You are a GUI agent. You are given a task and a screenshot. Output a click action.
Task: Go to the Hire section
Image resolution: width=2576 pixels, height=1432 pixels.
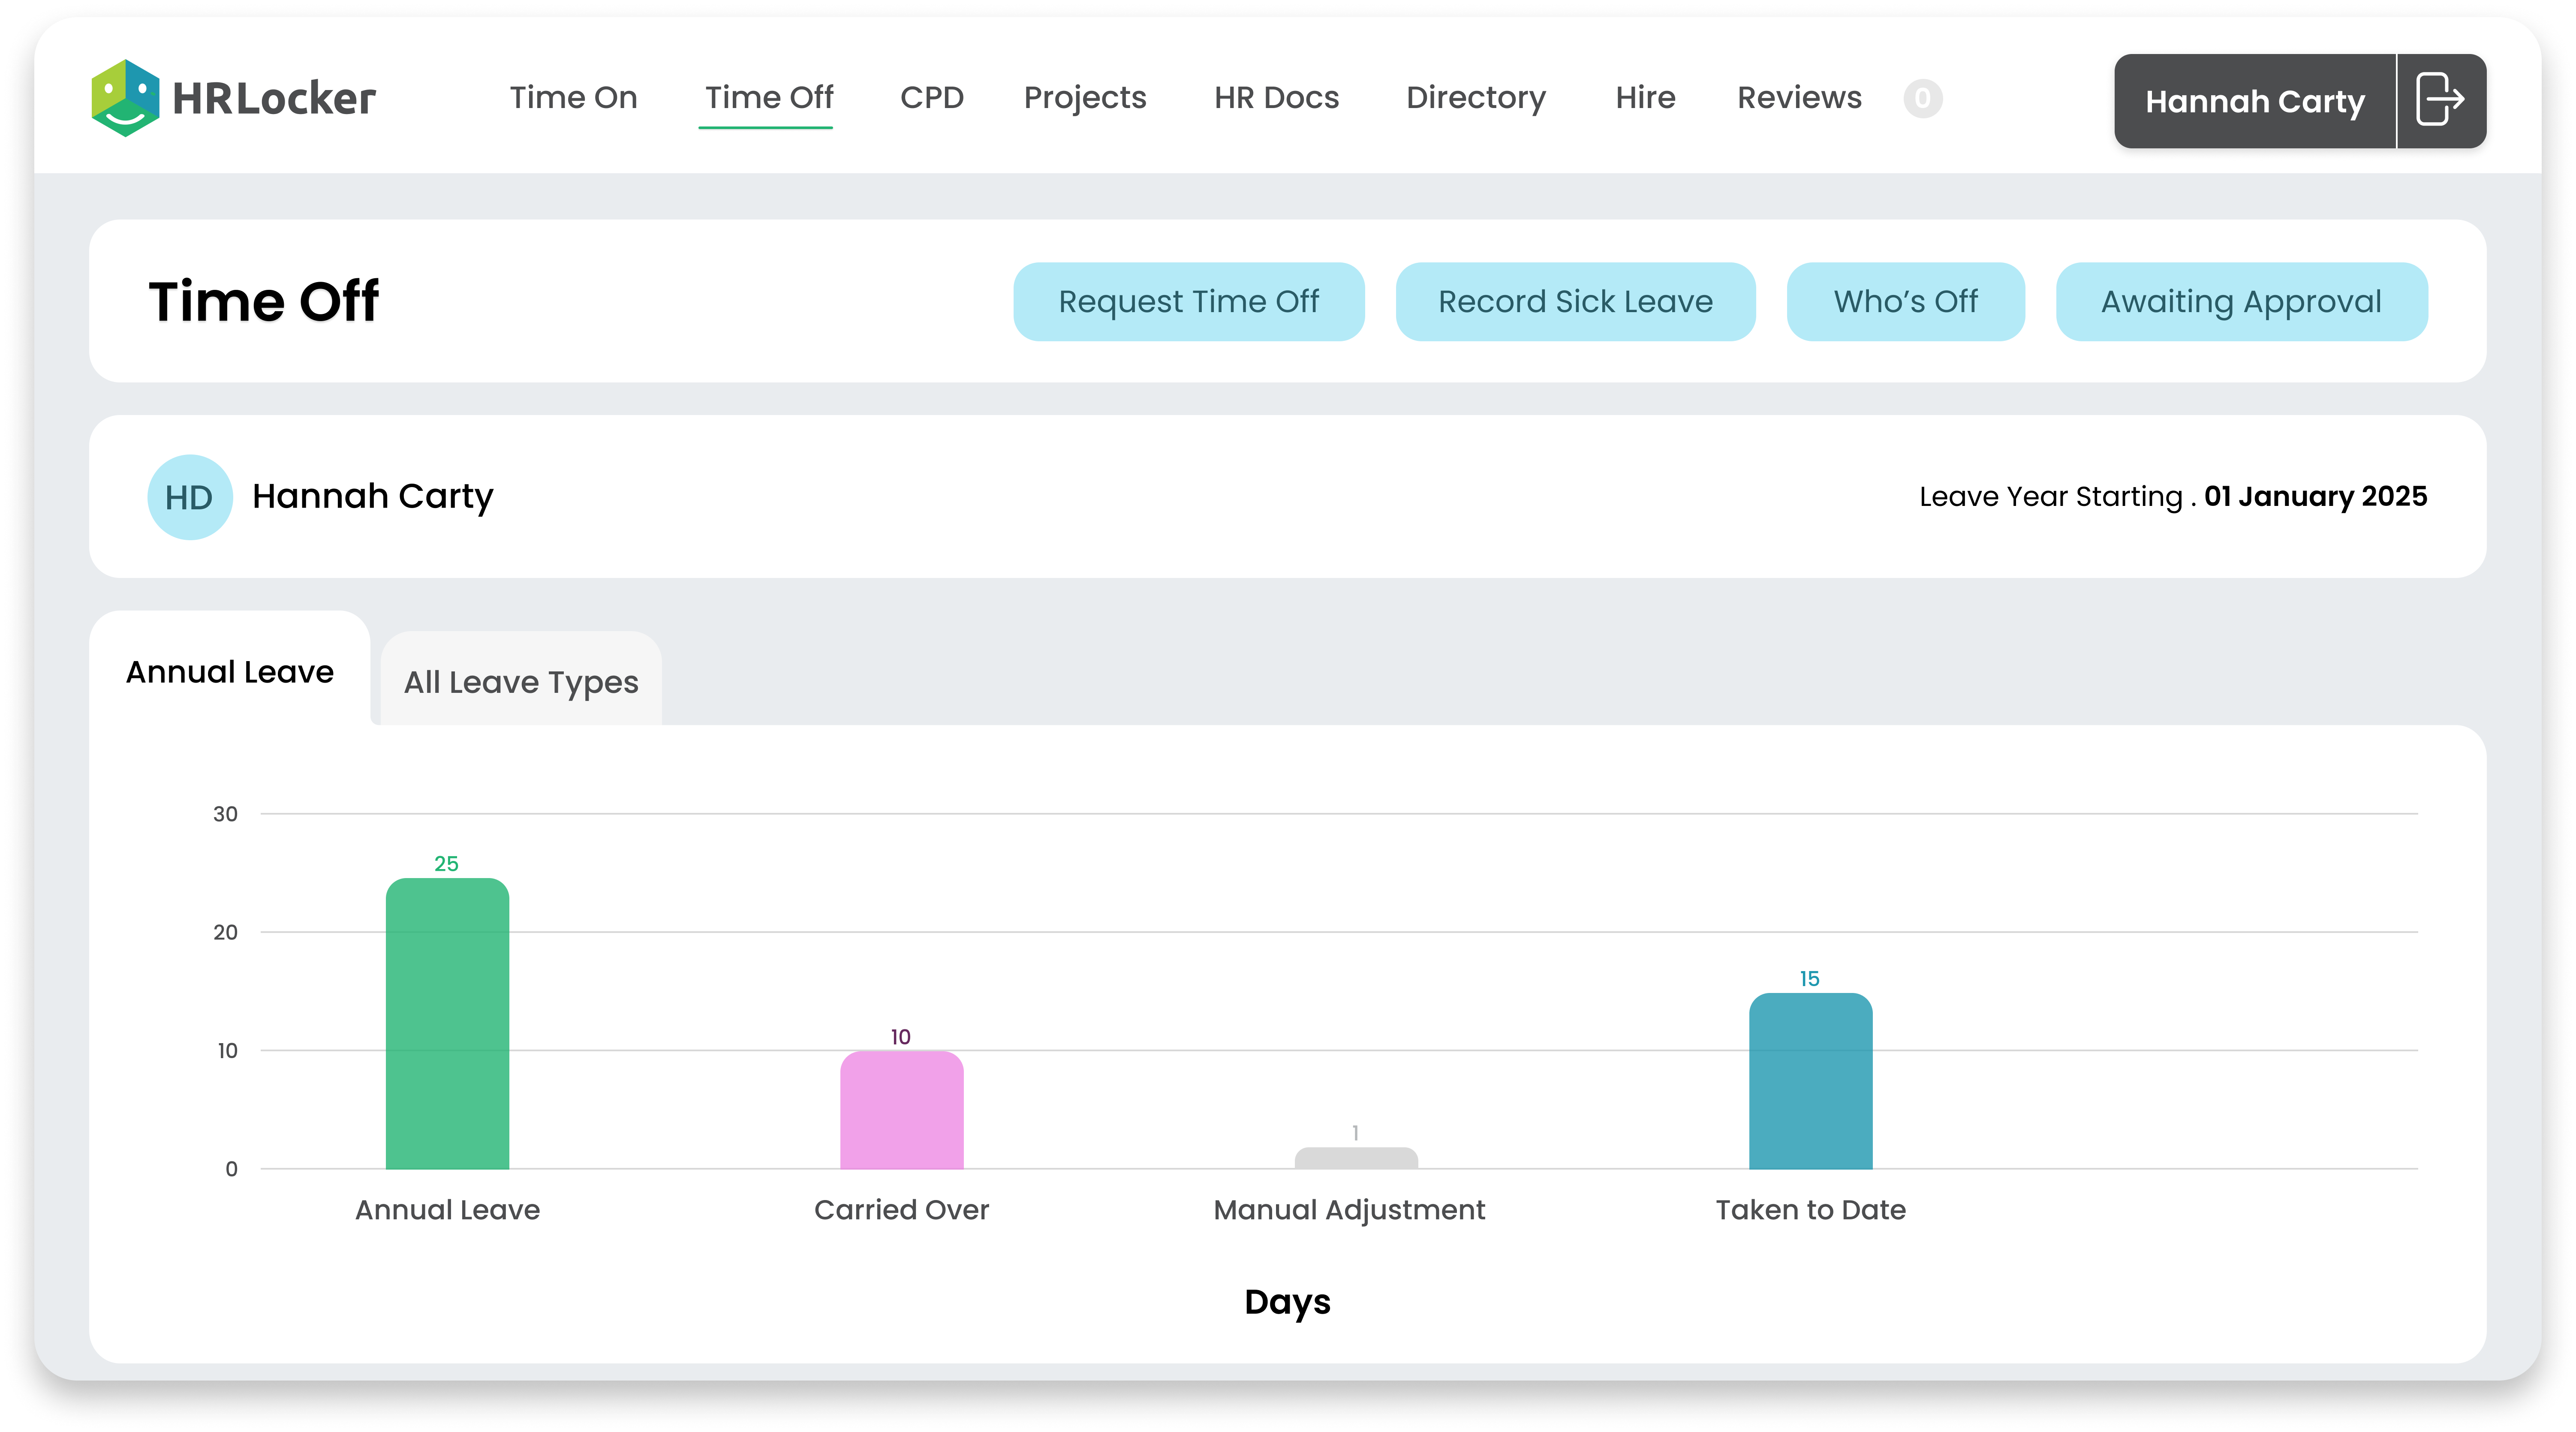1645,98
